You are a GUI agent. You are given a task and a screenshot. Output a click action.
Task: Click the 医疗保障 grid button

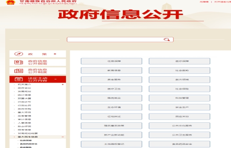click(x=179, y=61)
